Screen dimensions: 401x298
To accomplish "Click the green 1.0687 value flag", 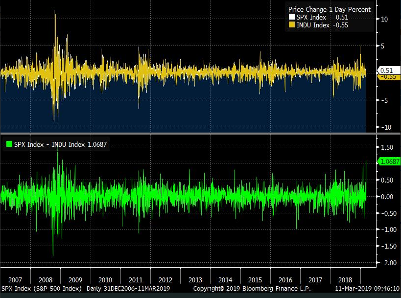I will pos(389,161).
